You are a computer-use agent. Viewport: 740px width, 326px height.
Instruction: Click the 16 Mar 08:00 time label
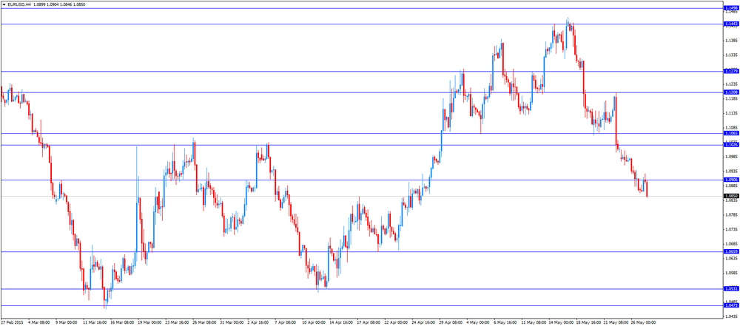coord(122,323)
